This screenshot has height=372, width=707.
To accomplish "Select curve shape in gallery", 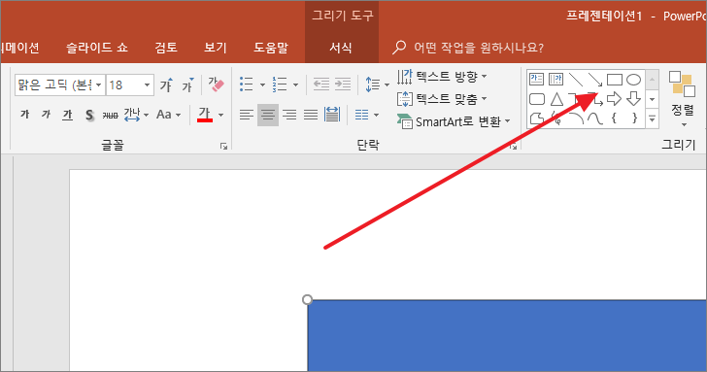I will [595, 118].
